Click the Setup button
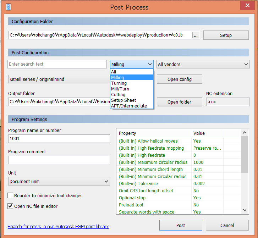Image resolution: width=258 pixels, height=238 pixels. pos(226,35)
